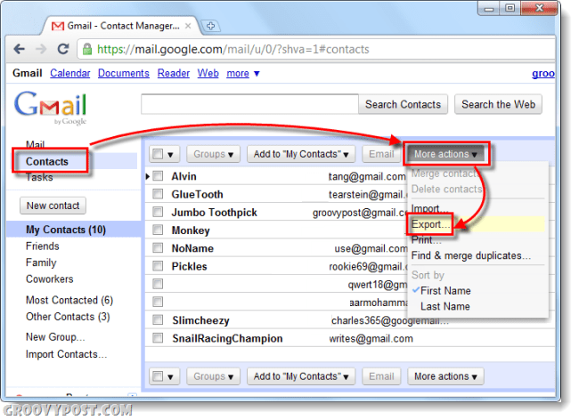579x420 pixels.
Task: Open the Reader link
Action: tap(174, 73)
